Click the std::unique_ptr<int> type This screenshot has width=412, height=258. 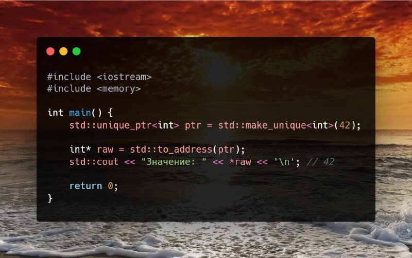(x=124, y=125)
